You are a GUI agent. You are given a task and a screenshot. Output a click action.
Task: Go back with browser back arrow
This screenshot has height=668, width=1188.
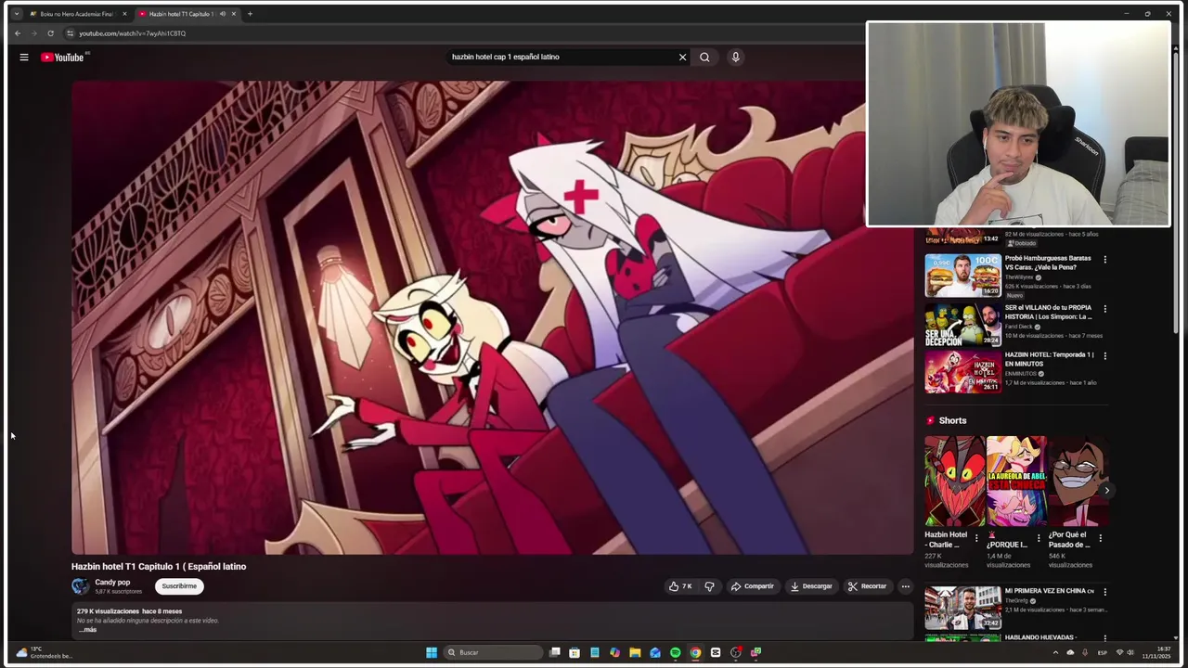(17, 33)
